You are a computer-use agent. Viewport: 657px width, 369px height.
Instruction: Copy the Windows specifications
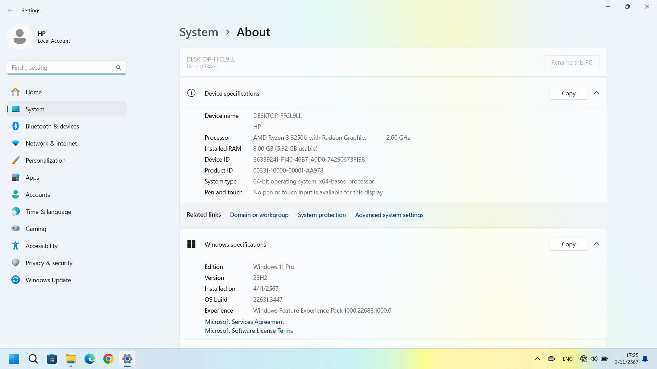[x=568, y=244]
